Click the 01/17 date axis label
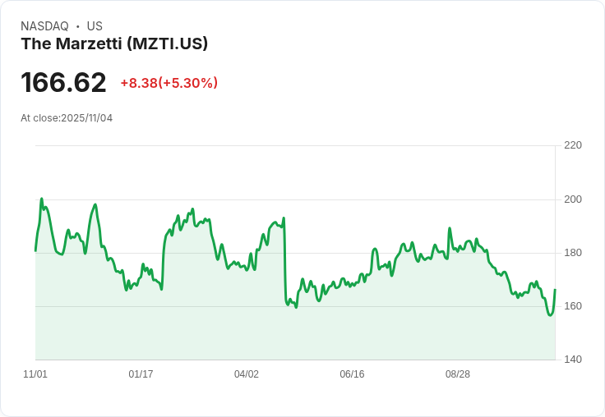 [x=141, y=374]
